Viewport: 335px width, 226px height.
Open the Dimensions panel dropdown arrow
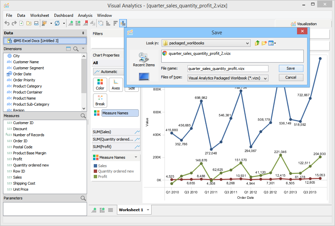coord(83,48)
